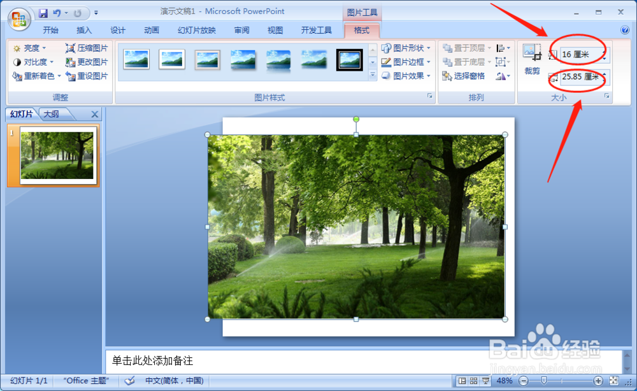Open the Customize Quick Access Toolbar arrow
The image size is (637, 391).
click(x=96, y=13)
